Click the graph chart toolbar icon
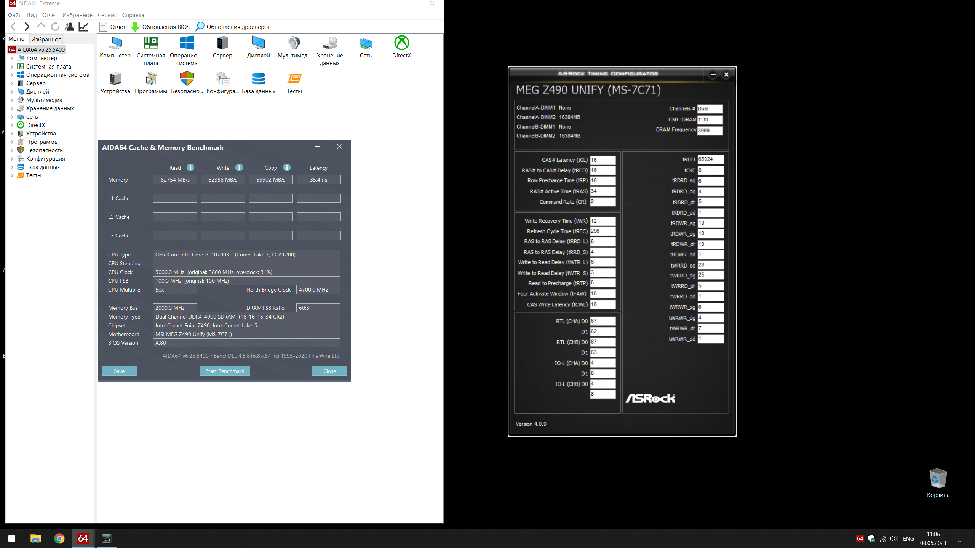 tap(83, 27)
